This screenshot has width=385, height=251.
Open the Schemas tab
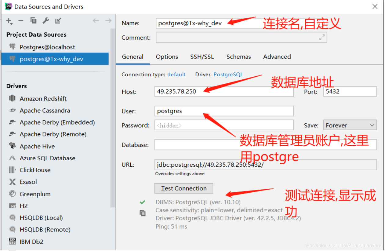pos(238,56)
